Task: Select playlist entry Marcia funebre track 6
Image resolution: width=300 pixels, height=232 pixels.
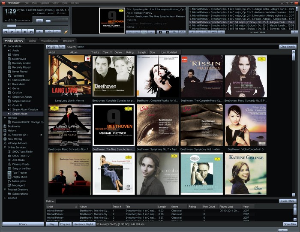Action: pos(242,25)
